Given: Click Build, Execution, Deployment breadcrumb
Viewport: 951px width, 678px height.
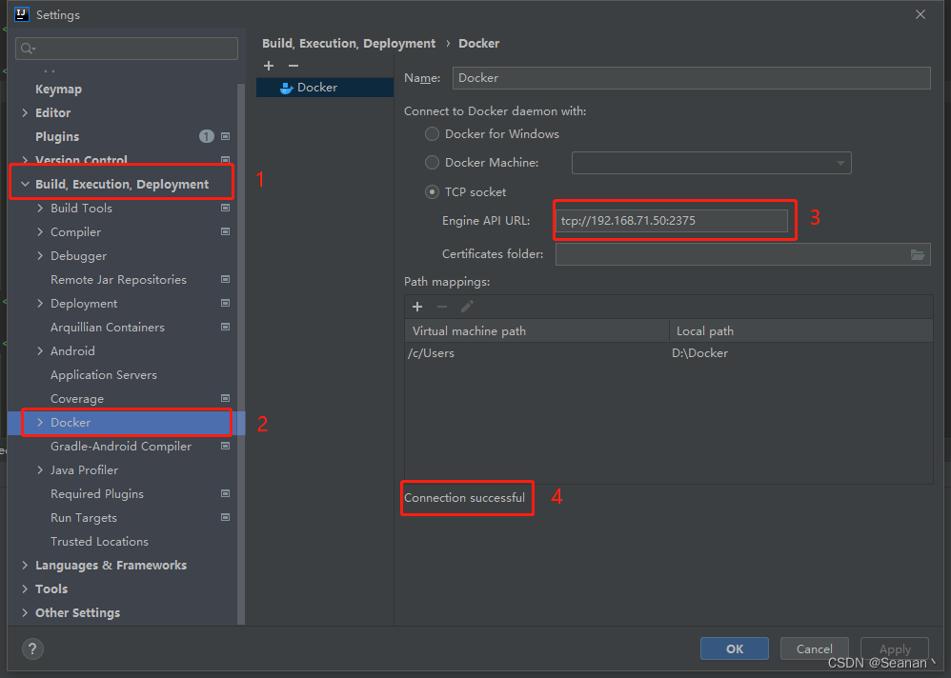Looking at the screenshot, I should 349,44.
